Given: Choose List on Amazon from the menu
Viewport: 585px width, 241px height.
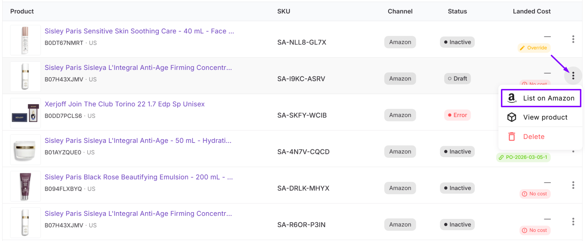Looking at the screenshot, I should (541, 98).
